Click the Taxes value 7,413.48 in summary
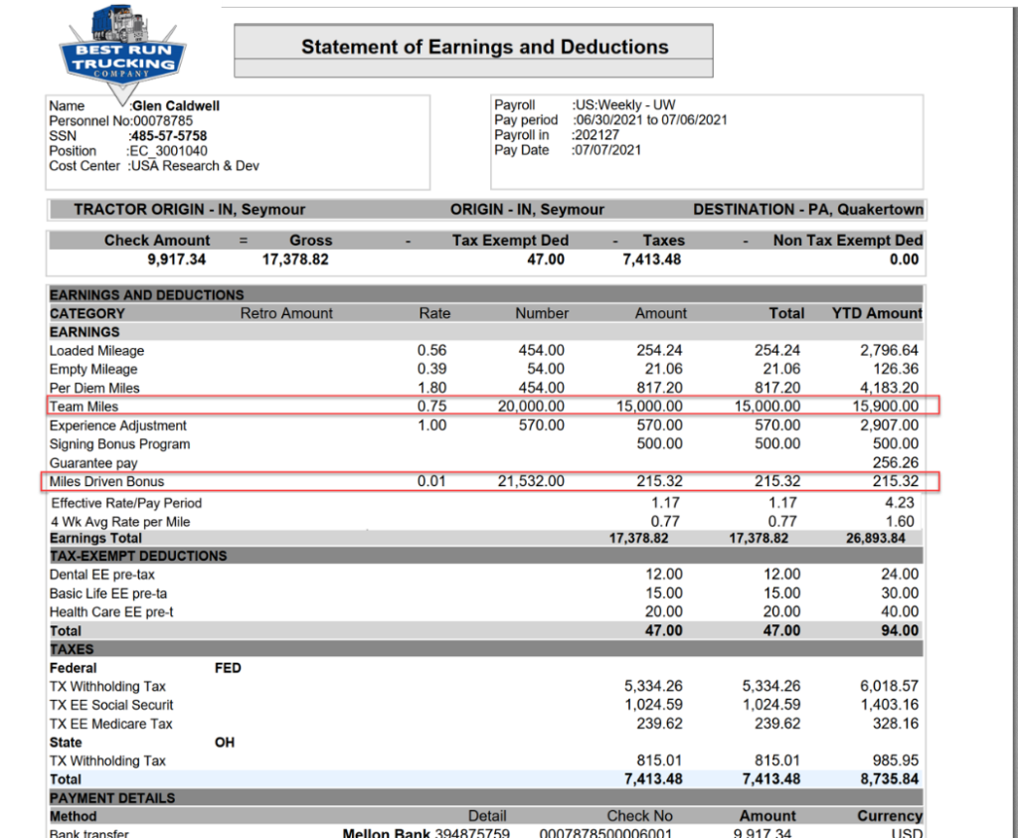This screenshot has width=1018, height=838. click(652, 259)
